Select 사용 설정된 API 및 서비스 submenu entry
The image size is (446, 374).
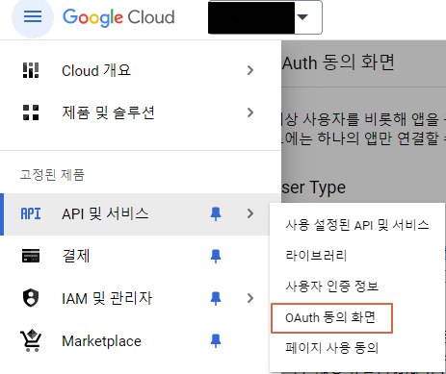tap(357, 225)
